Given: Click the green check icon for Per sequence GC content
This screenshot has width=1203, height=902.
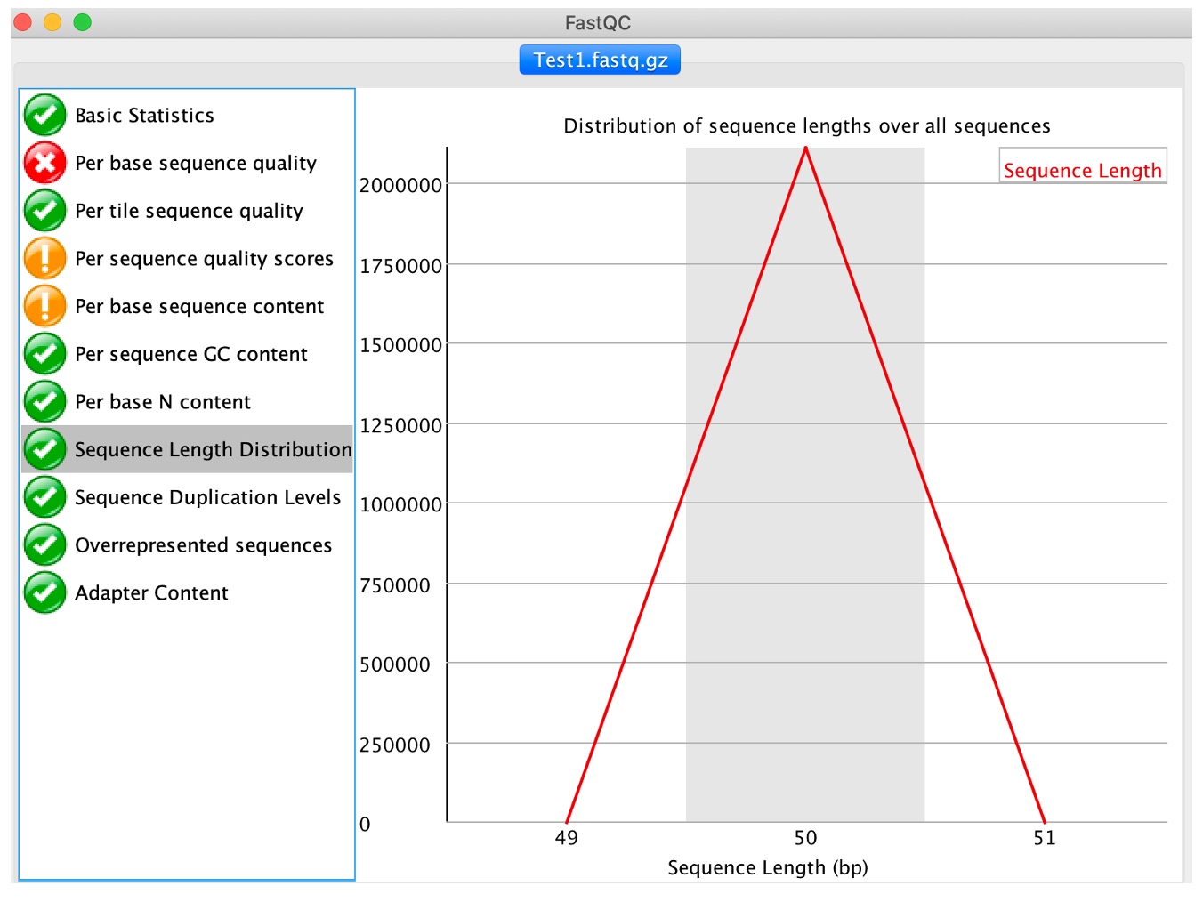Looking at the screenshot, I should coord(44,354).
